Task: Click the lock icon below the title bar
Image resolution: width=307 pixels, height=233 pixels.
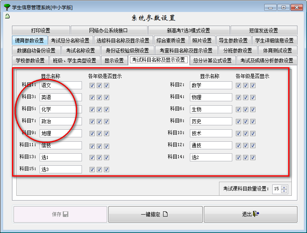Action: point(7,16)
